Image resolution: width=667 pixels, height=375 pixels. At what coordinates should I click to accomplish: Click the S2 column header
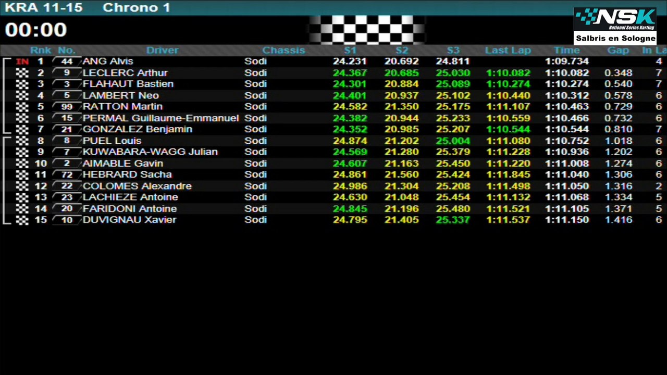(x=402, y=51)
